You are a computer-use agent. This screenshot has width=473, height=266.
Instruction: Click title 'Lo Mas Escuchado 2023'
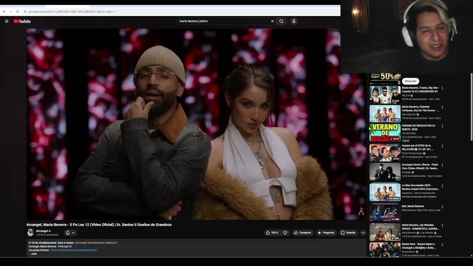[x=421, y=187]
